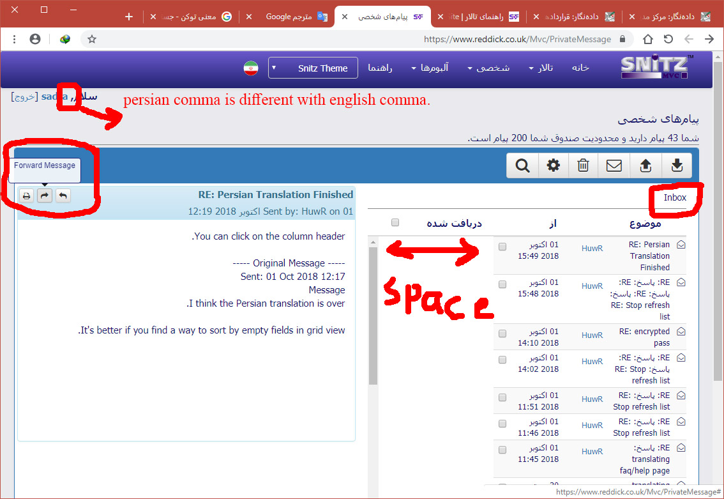Click the trash delete messages icon
Viewport: 724px width, 499px height.
(583, 166)
